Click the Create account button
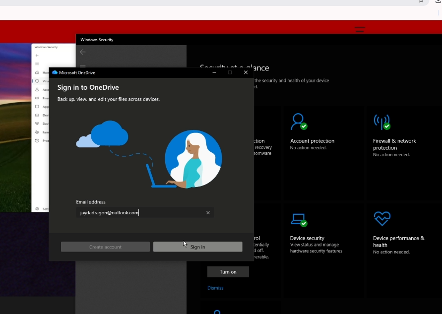The width and height of the screenshot is (442, 314). pos(105,247)
